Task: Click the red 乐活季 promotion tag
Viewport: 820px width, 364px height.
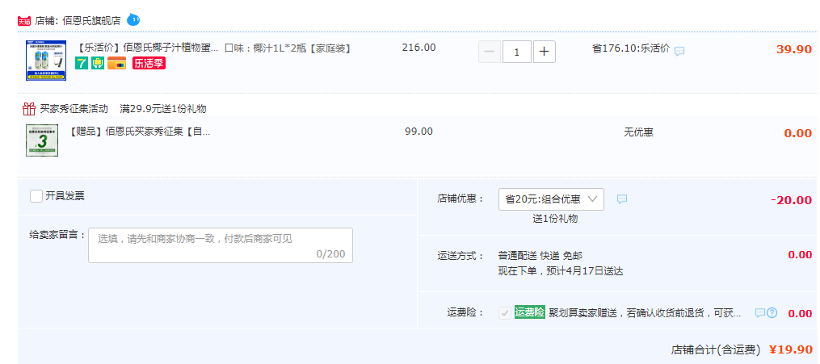Action: pyautogui.click(x=149, y=63)
